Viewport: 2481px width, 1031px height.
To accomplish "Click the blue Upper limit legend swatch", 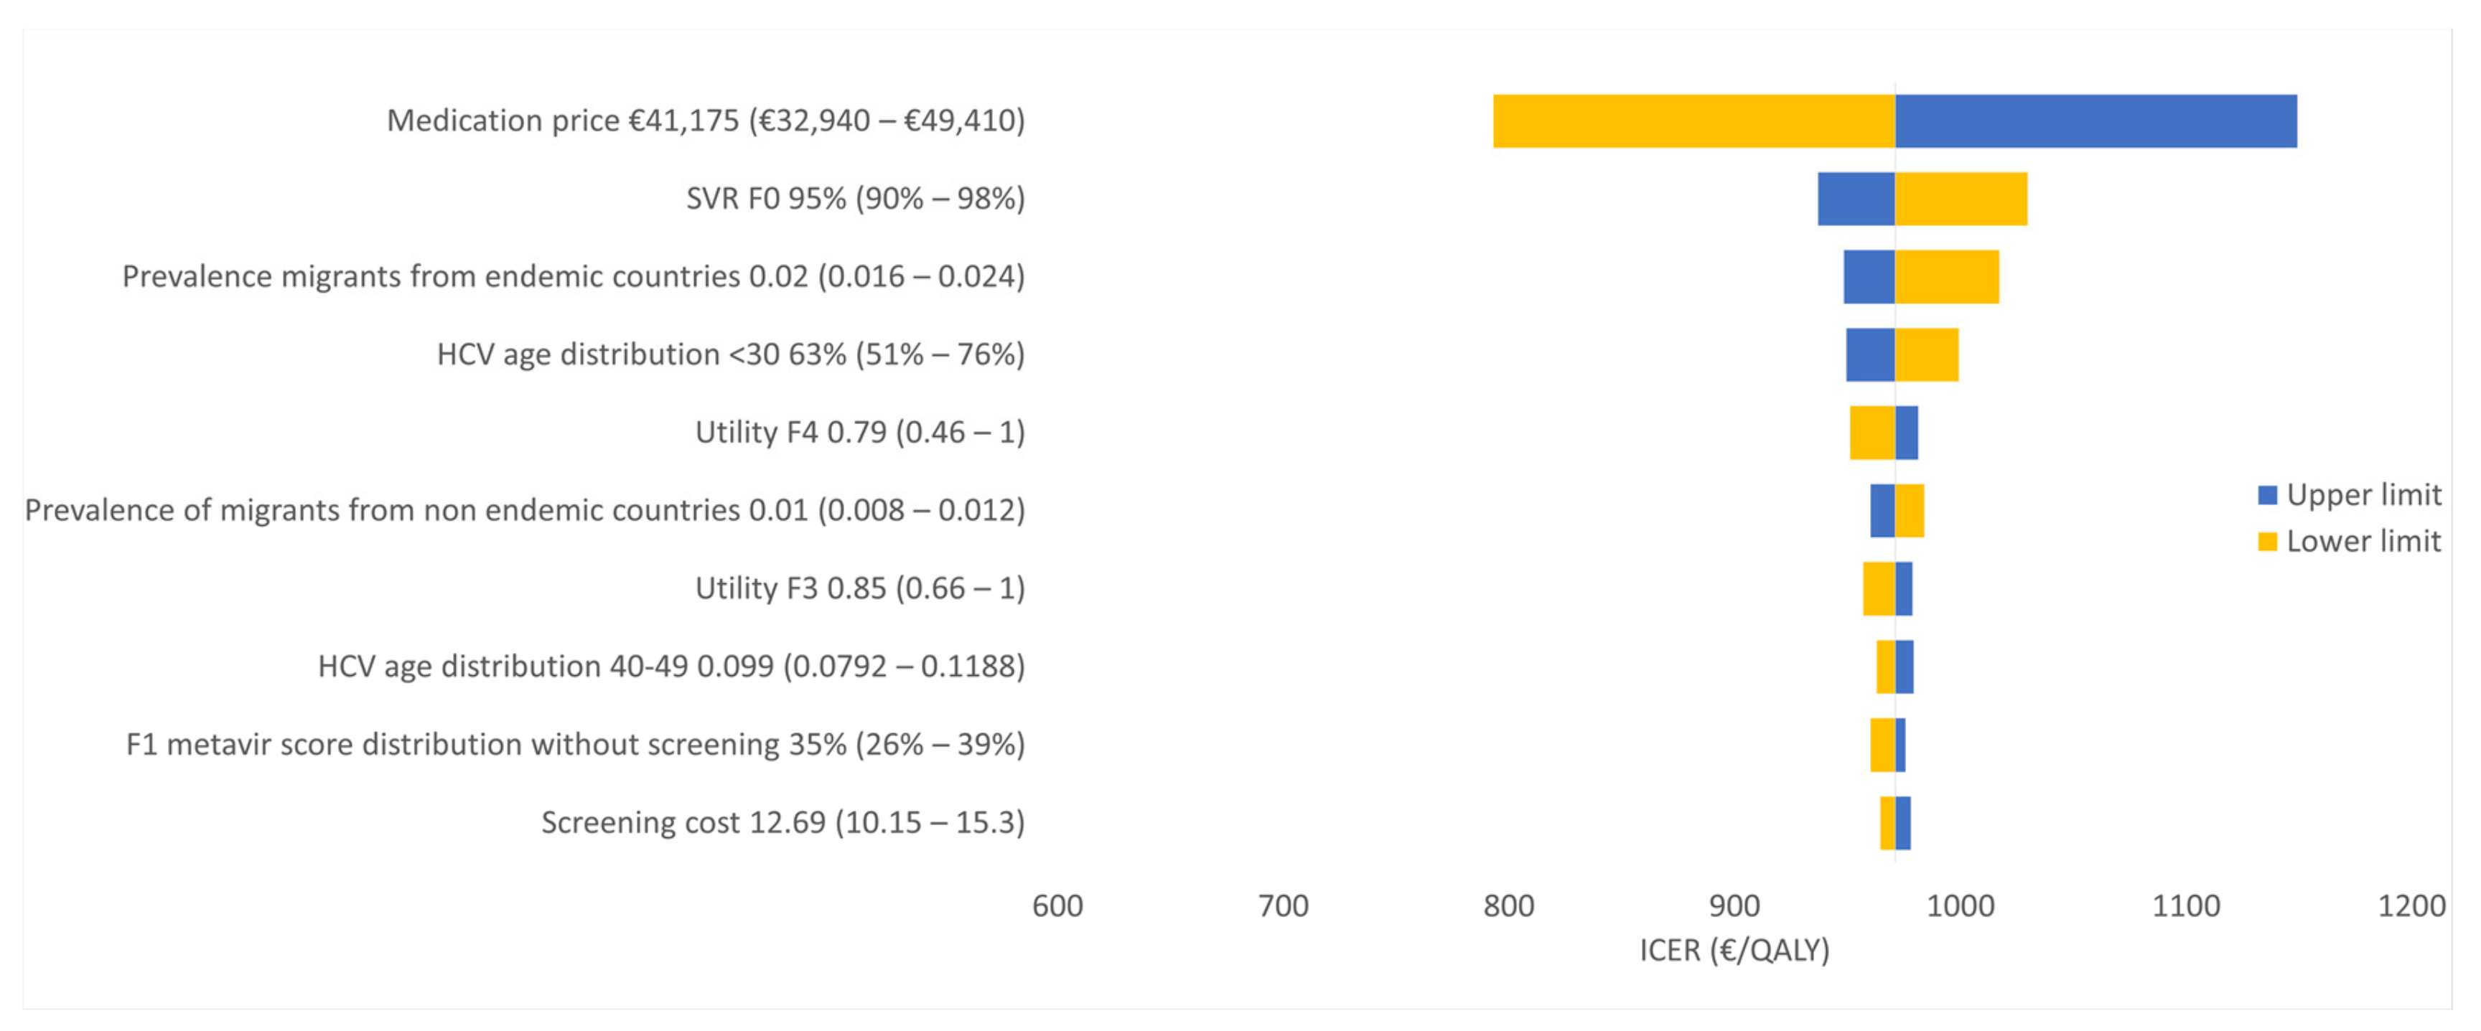I will click(x=2267, y=495).
